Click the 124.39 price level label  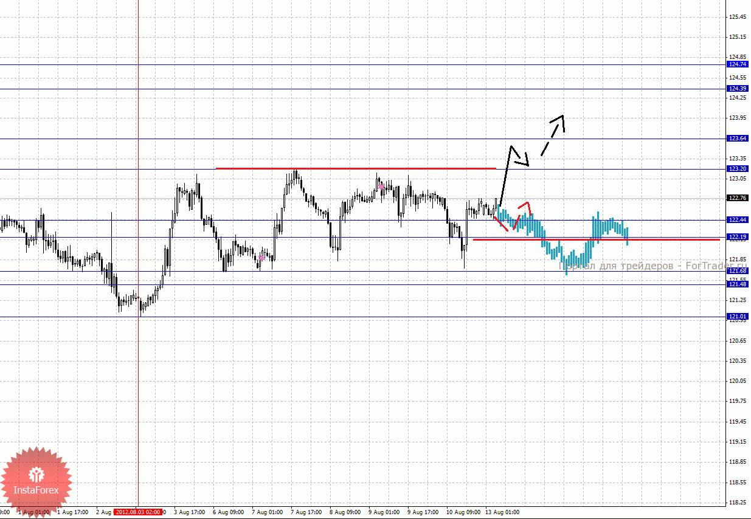click(738, 89)
